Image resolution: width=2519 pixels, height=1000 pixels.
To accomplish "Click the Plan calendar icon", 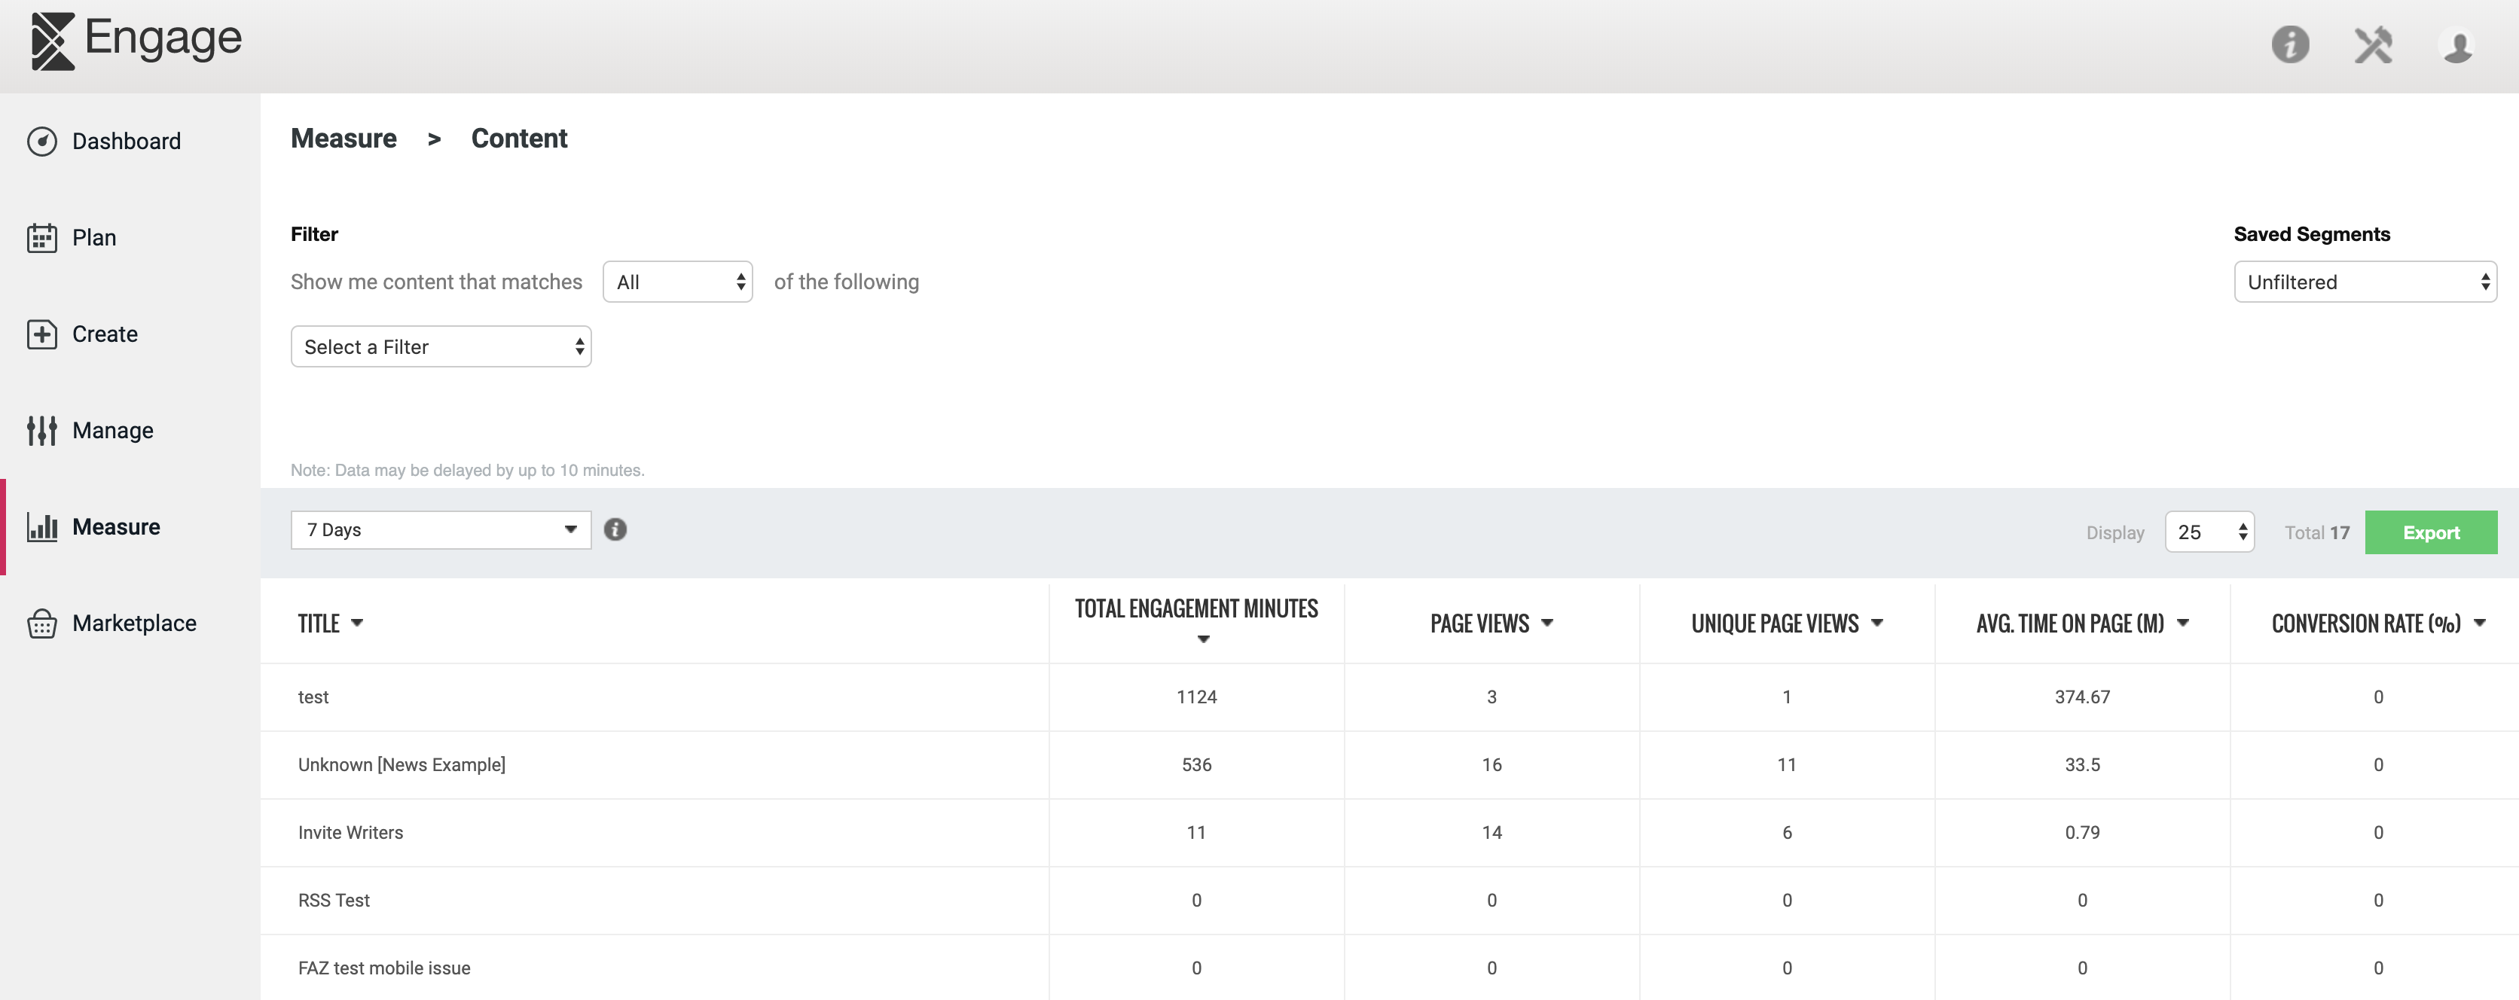I will [x=42, y=237].
